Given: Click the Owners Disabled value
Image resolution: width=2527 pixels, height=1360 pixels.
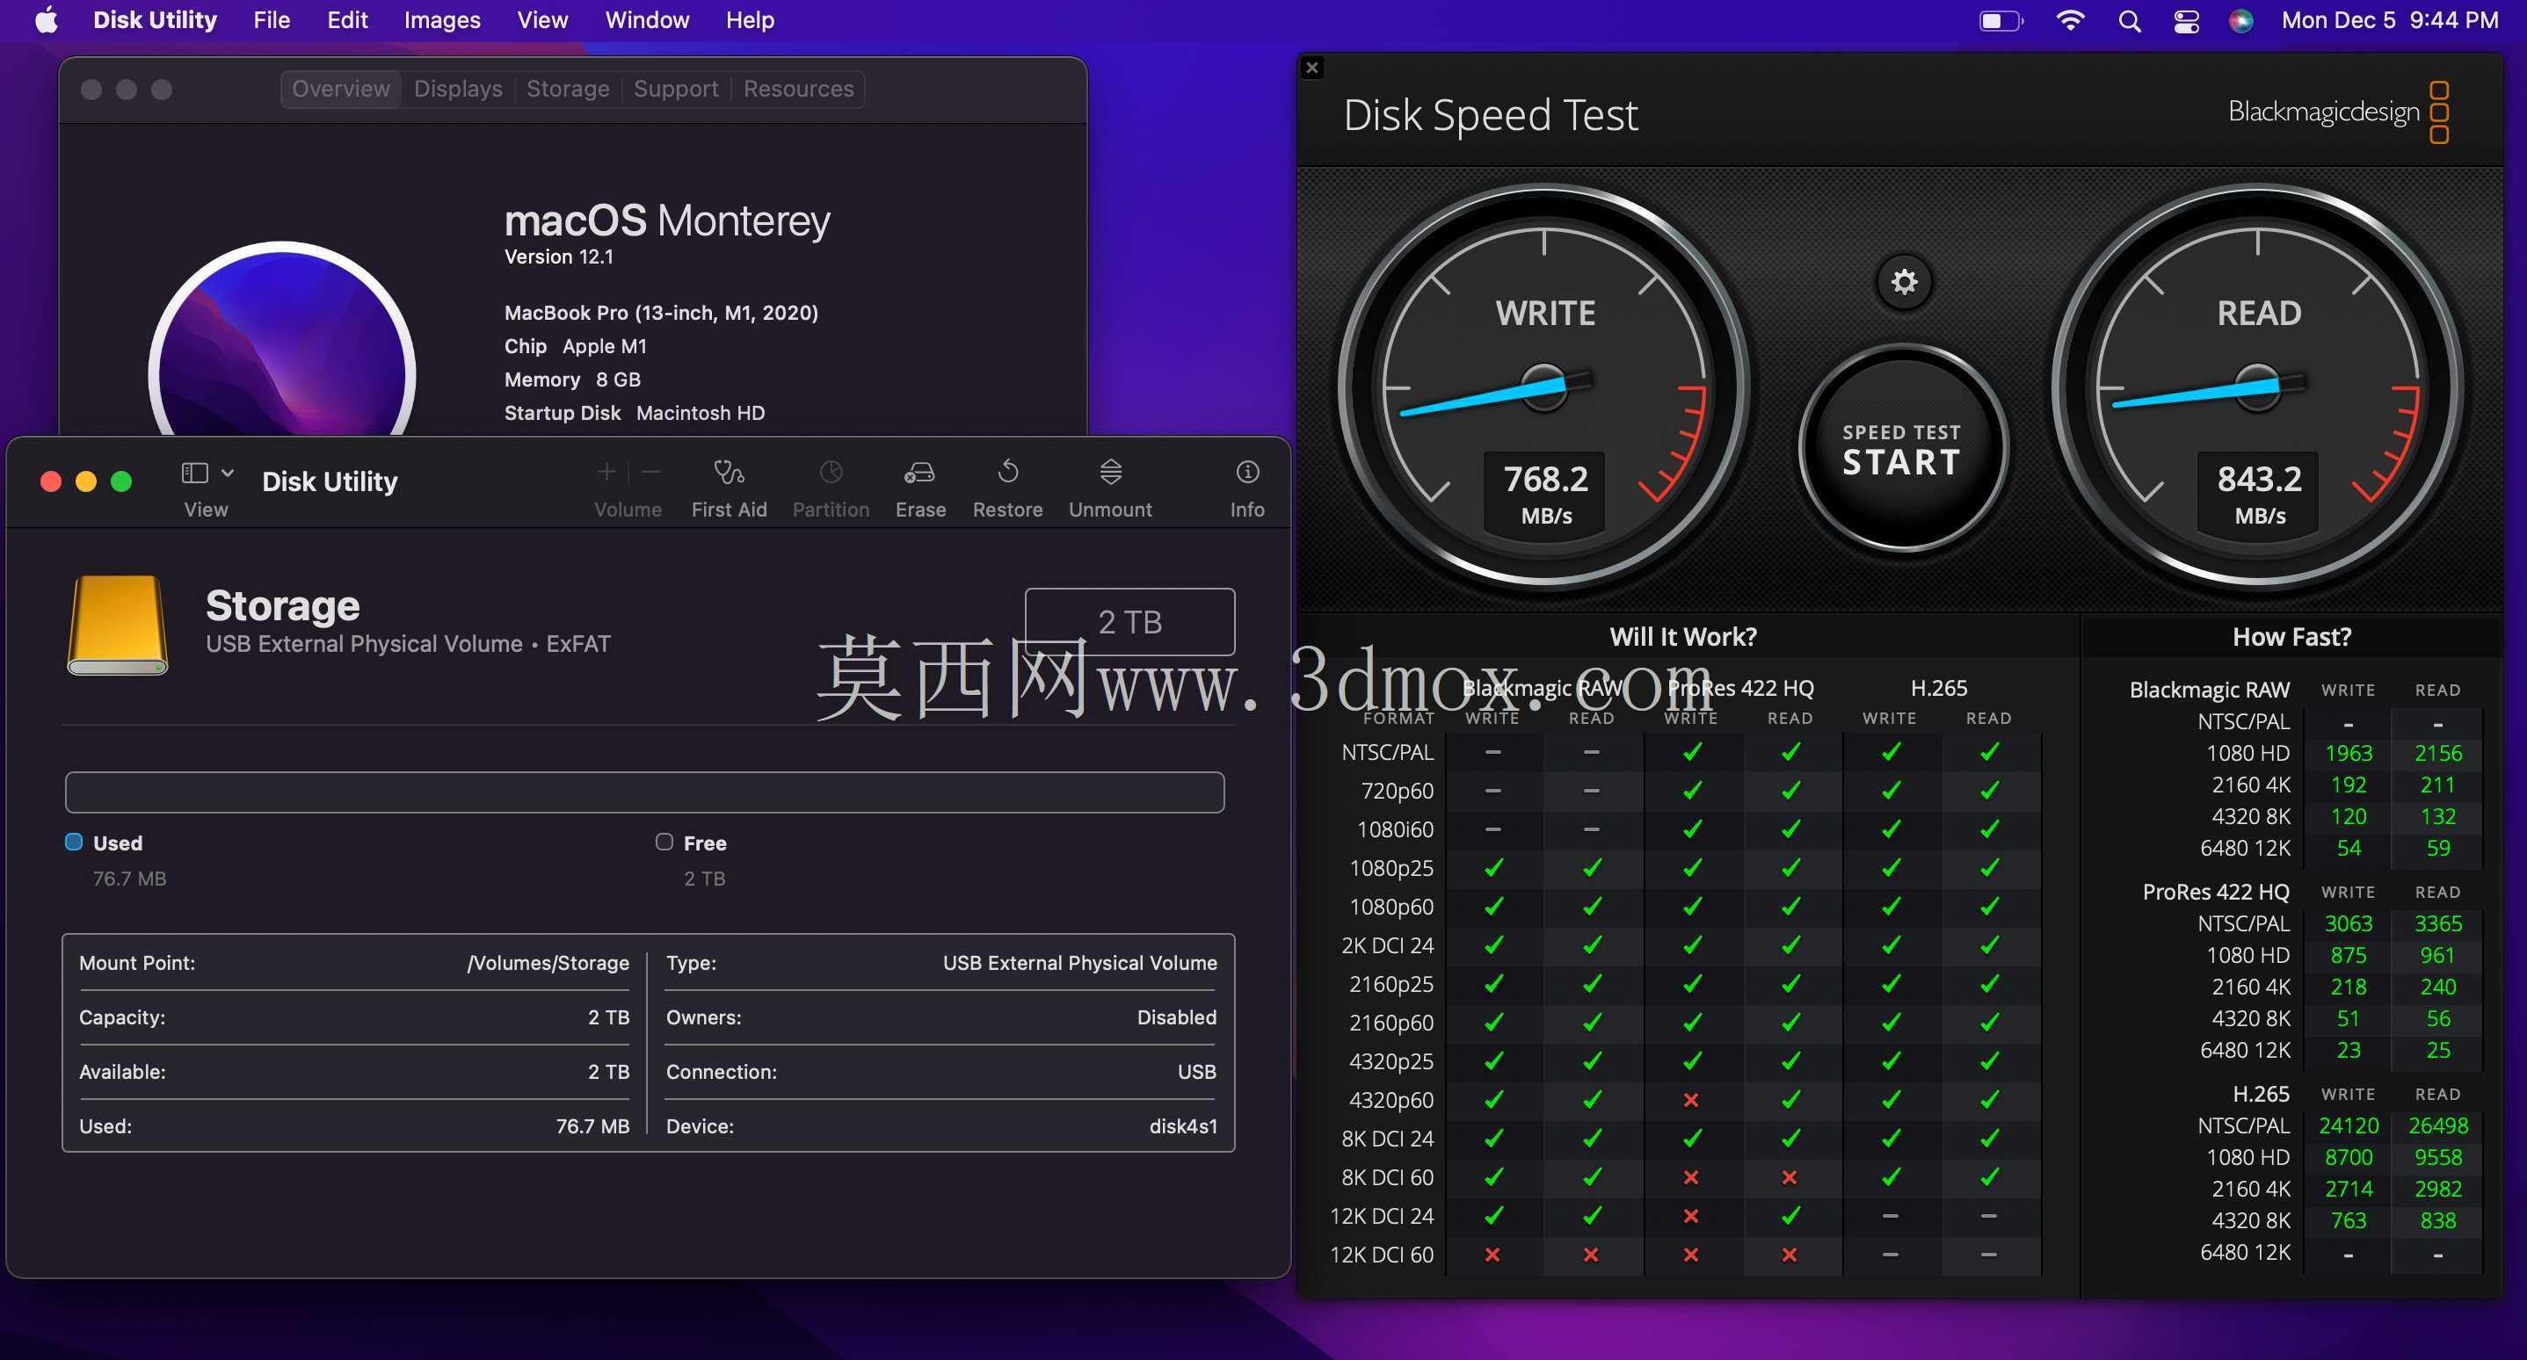Looking at the screenshot, I should tap(1176, 1016).
